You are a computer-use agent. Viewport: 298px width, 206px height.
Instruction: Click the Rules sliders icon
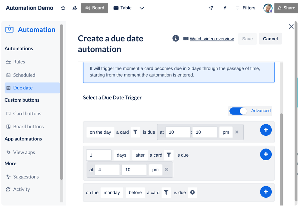(8, 62)
